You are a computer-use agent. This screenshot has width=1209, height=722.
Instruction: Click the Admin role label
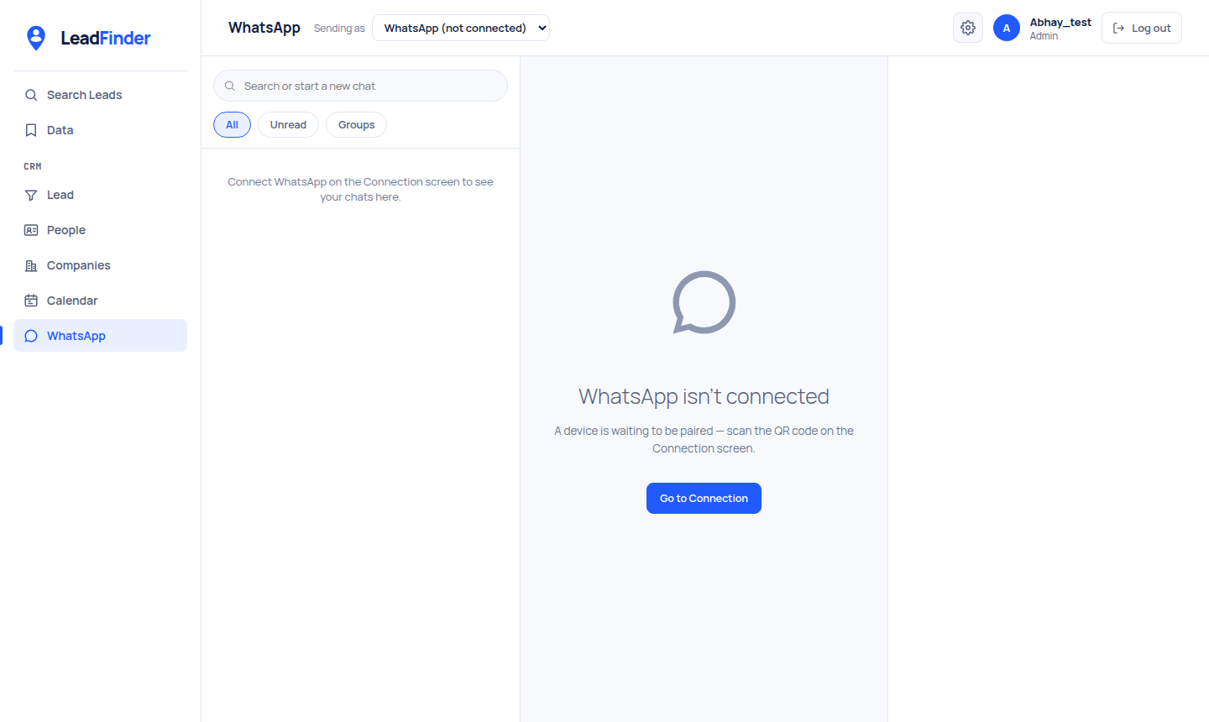pos(1044,36)
